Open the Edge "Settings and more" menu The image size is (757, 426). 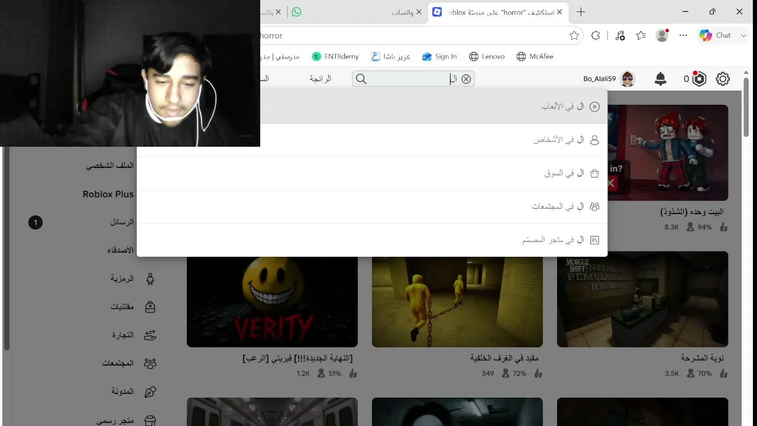tap(683, 35)
